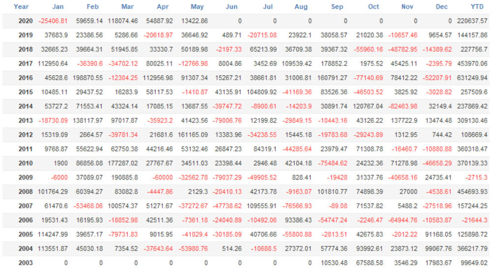Select the 2016 YTD value 631249.94
The width and height of the screenshot is (492, 269).
tap(472, 78)
